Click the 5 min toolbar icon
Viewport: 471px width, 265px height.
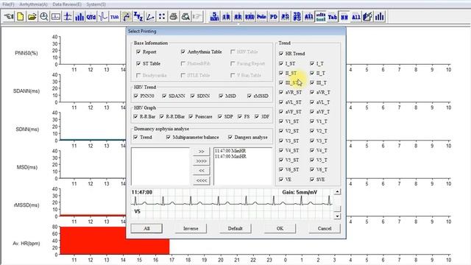(x=214, y=16)
